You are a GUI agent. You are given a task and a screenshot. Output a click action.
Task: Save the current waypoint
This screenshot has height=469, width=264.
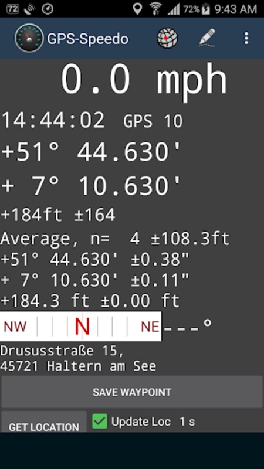132,392
